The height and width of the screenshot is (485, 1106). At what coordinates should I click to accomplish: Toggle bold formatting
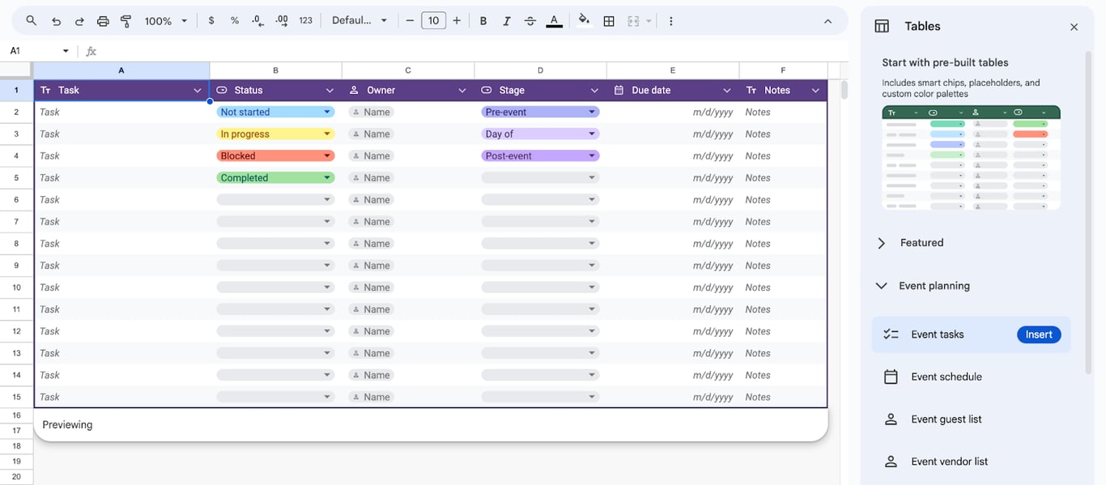[x=483, y=21]
